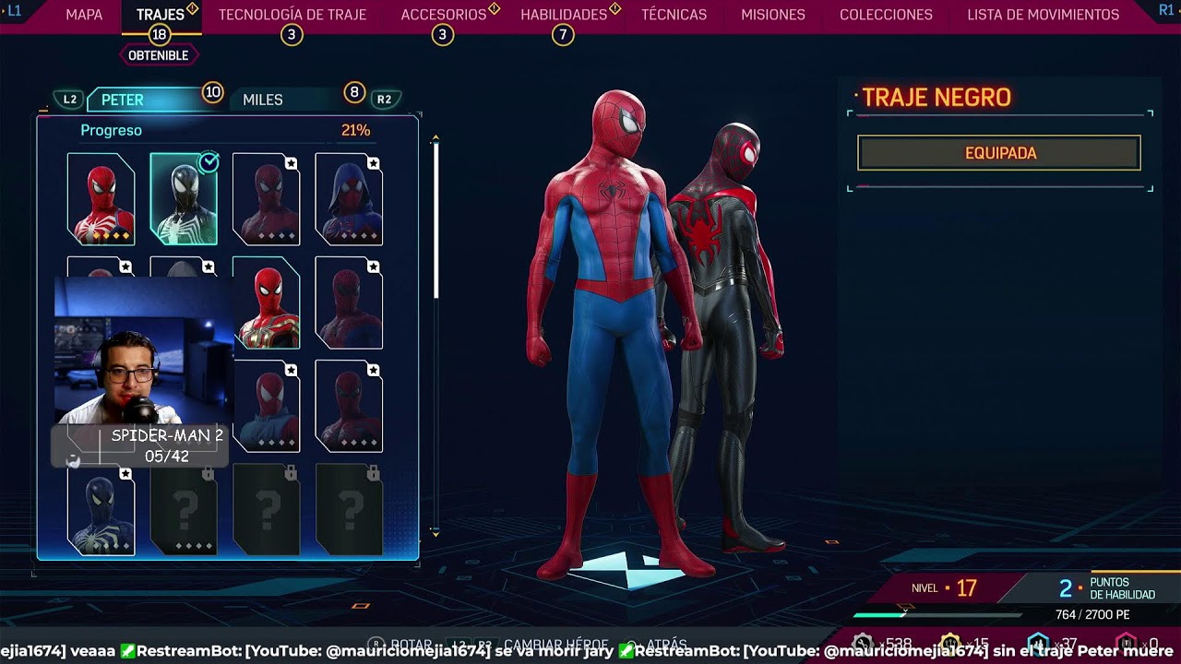Select the equipped black symbiote suit thumbnail

[x=184, y=199]
